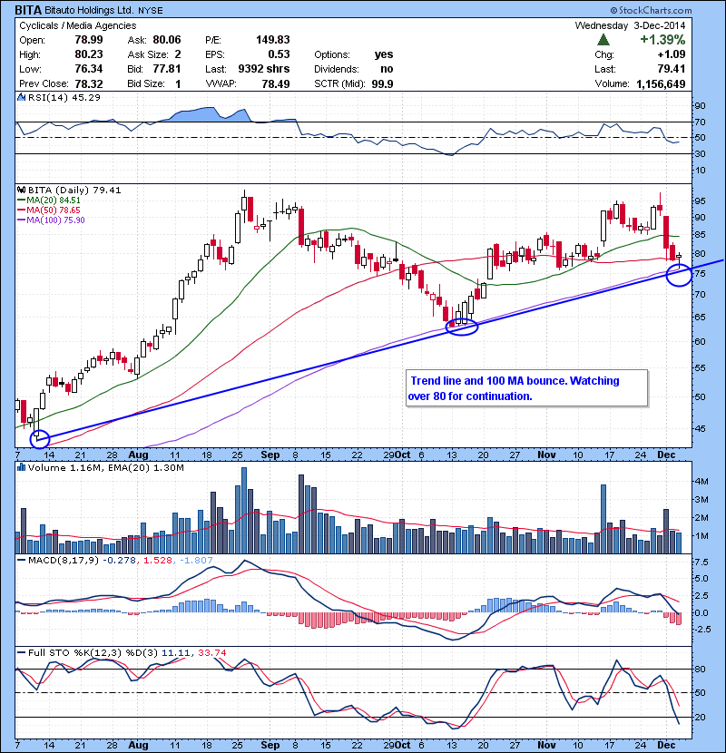Click the 45 price axis label
This screenshot has width=726, height=753.
[x=700, y=428]
